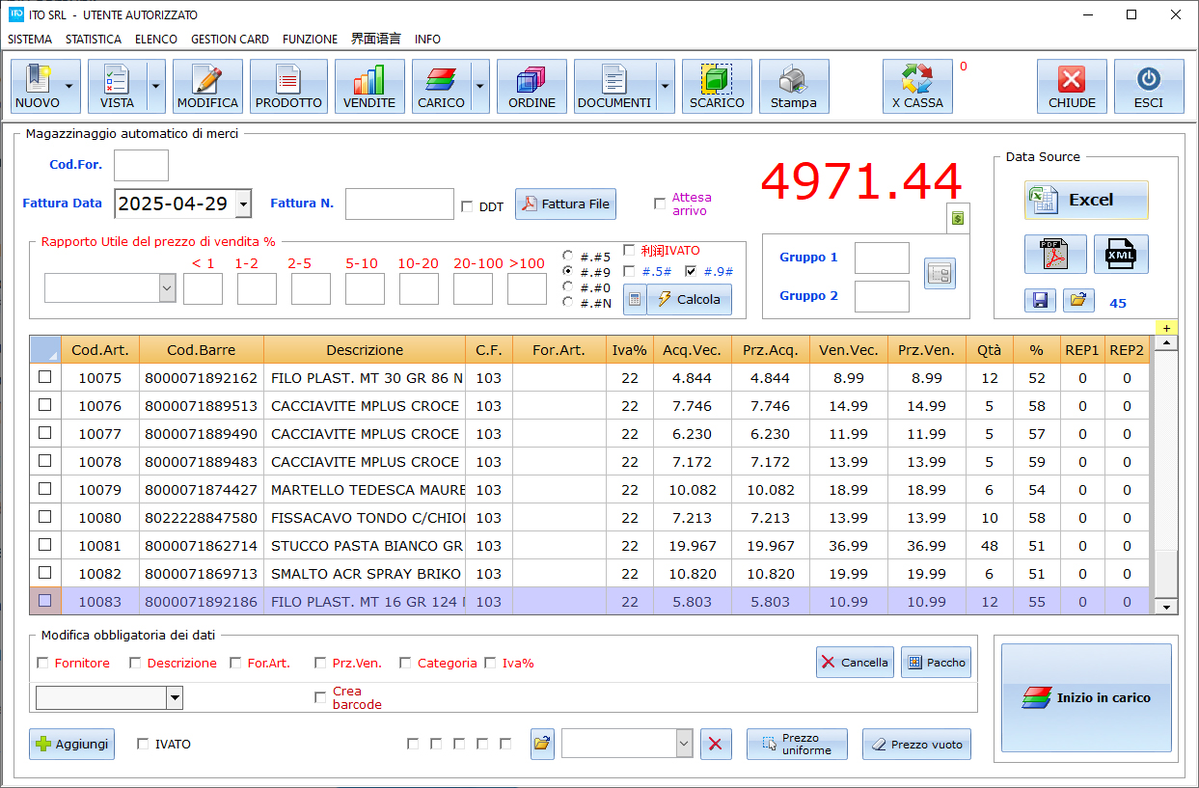Click the Inizio in carico button
1199x788 pixels.
(x=1086, y=698)
